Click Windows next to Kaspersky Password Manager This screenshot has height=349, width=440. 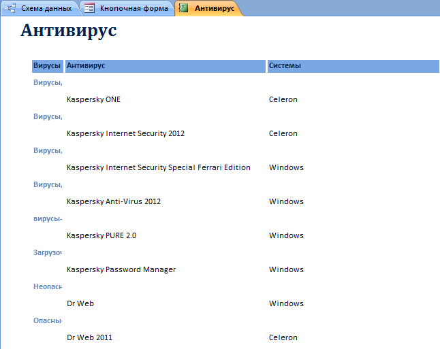pos(286,269)
